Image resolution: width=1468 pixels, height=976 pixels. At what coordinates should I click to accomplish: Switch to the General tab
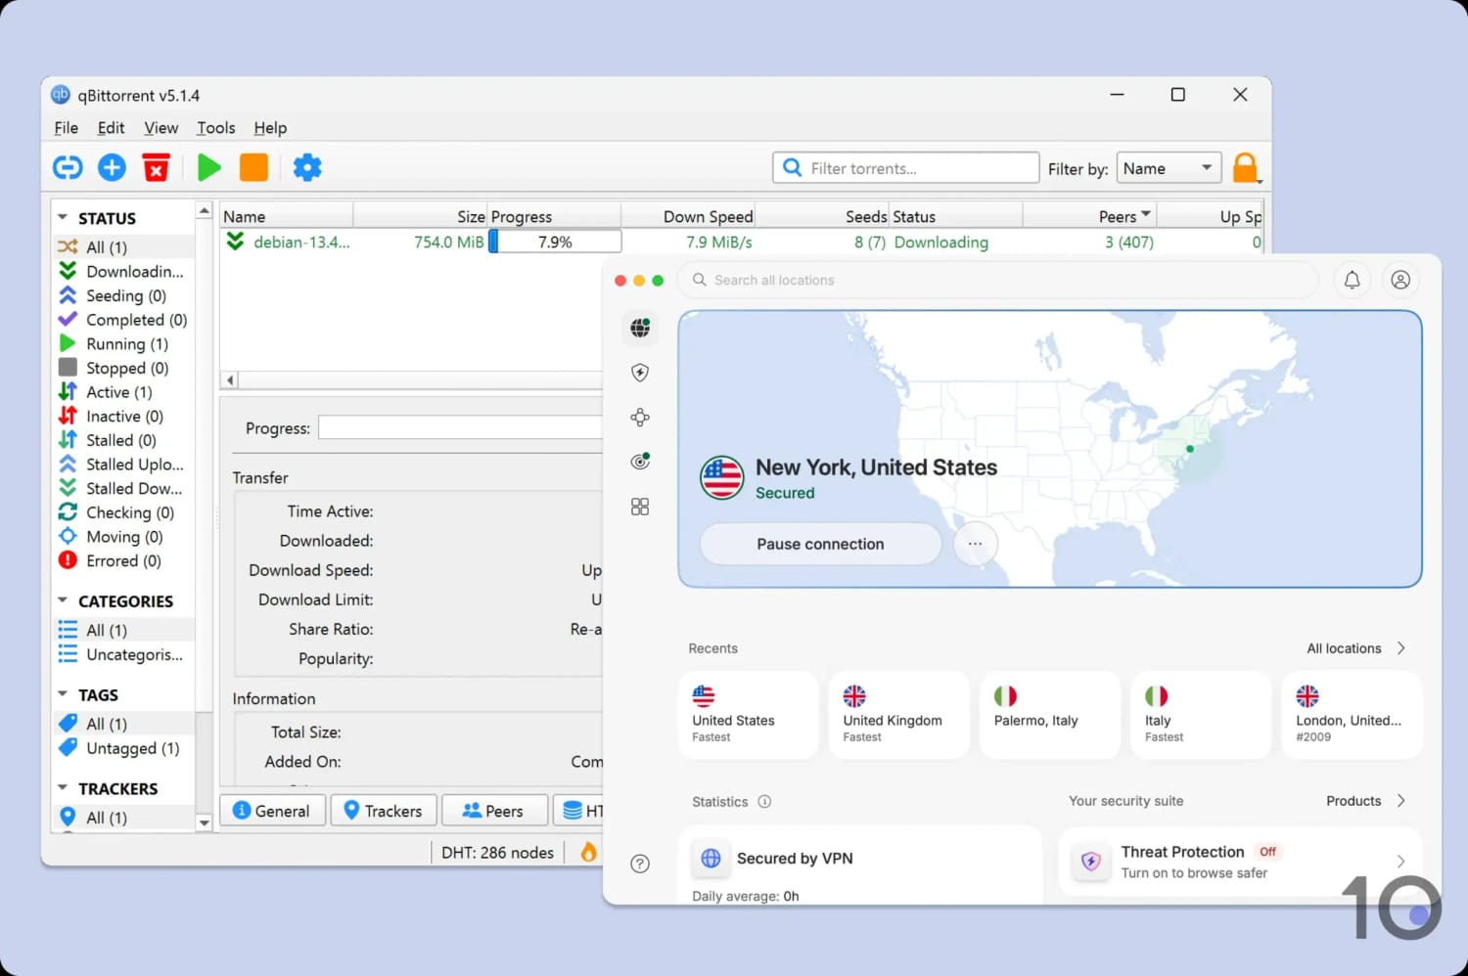[x=272, y=811]
